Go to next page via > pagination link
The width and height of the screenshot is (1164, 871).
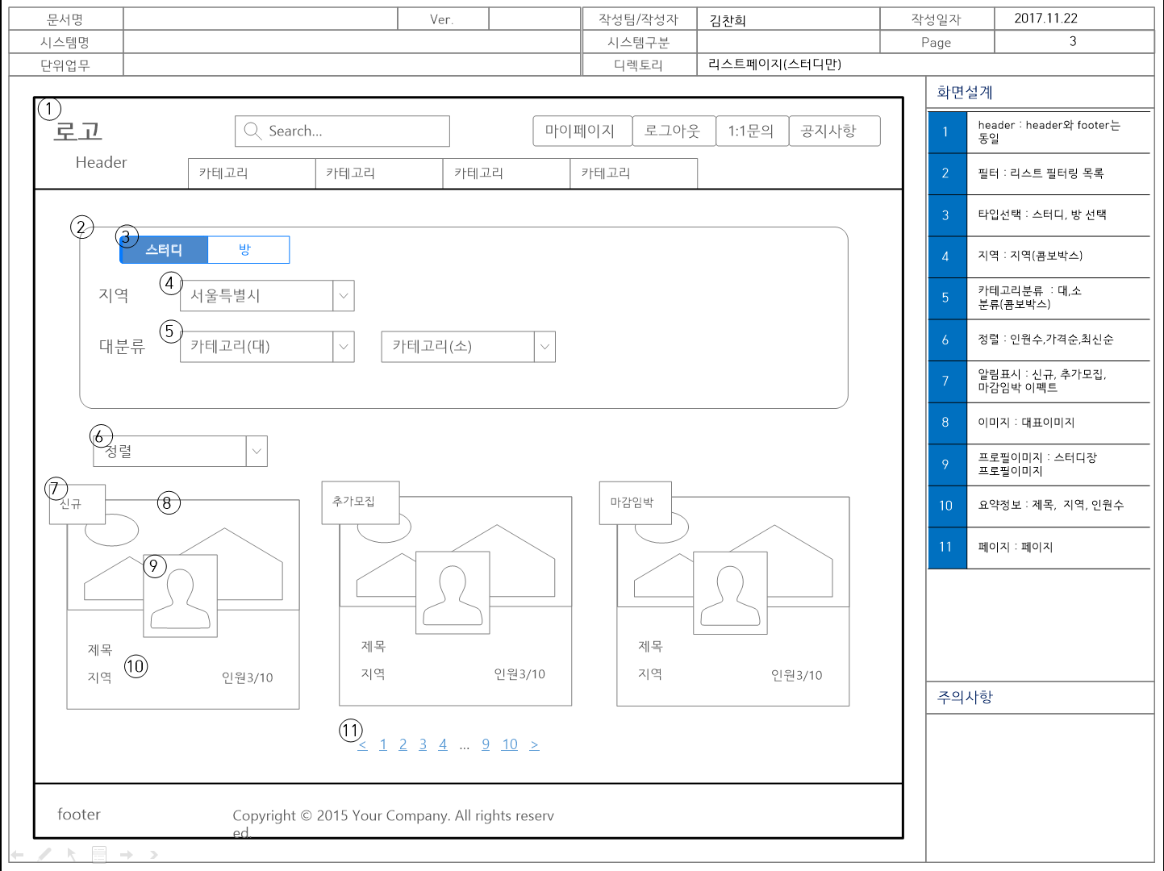pos(534,744)
